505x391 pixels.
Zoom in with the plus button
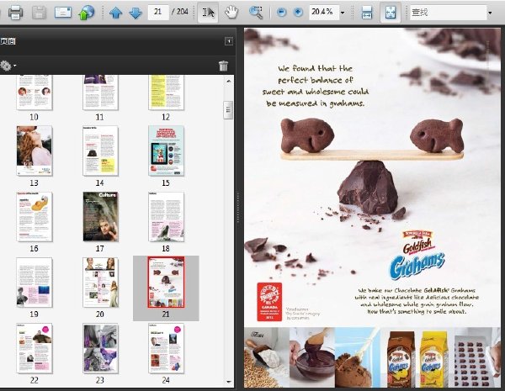pos(298,13)
